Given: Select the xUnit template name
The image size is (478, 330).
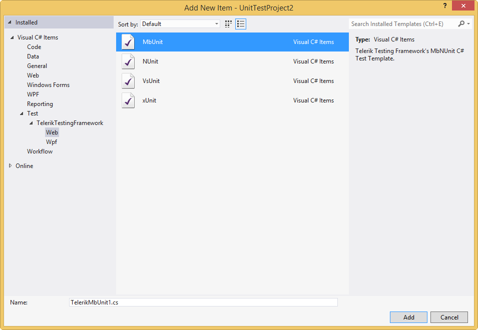Looking at the screenshot, I should coord(149,100).
